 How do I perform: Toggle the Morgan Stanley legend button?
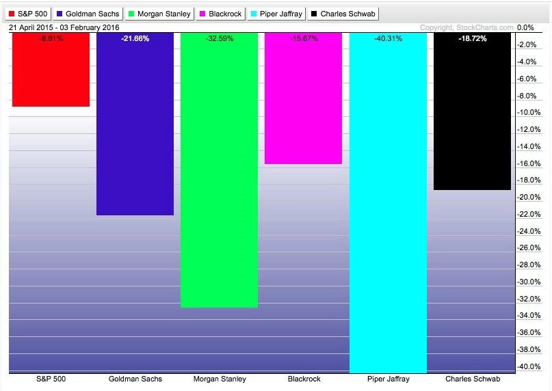(159, 14)
